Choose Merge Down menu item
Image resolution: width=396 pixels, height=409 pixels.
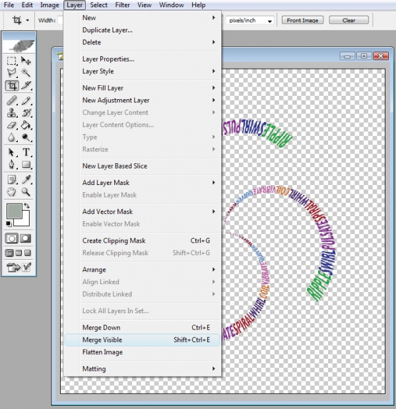[x=143, y=328]
